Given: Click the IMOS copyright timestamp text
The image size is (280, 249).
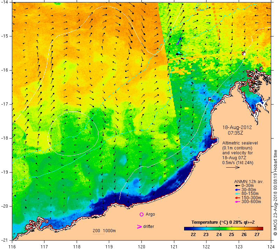Looking at the screenshot, I should pyautogui.click(x=275, y=193).
